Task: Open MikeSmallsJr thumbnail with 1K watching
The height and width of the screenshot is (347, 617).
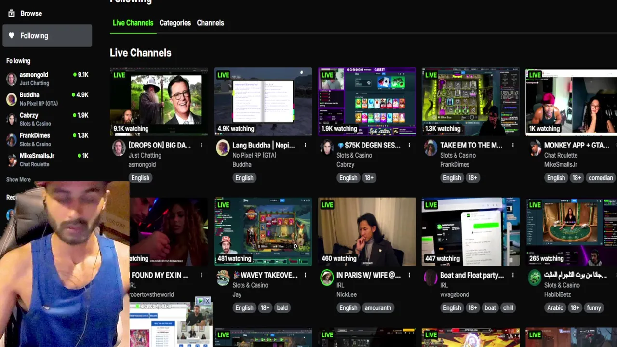Action: [571, 102]
